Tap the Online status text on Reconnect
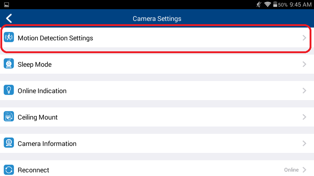 coord(291,170)
